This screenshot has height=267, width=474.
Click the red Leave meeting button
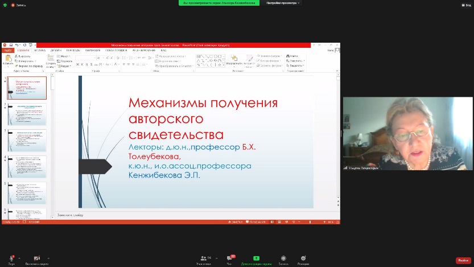[463, 260]
